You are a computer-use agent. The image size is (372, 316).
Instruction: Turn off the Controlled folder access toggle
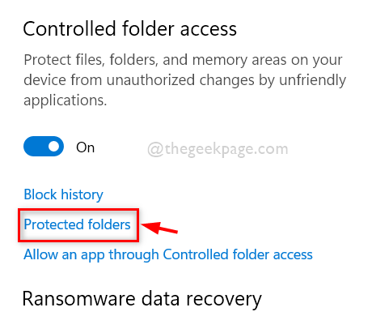tap(44, 146)
